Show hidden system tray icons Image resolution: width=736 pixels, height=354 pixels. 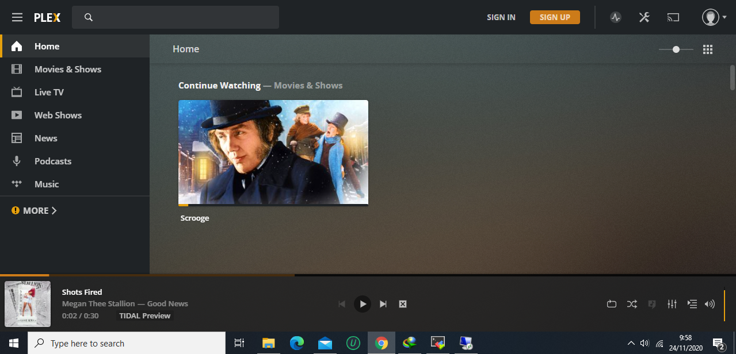631,343
